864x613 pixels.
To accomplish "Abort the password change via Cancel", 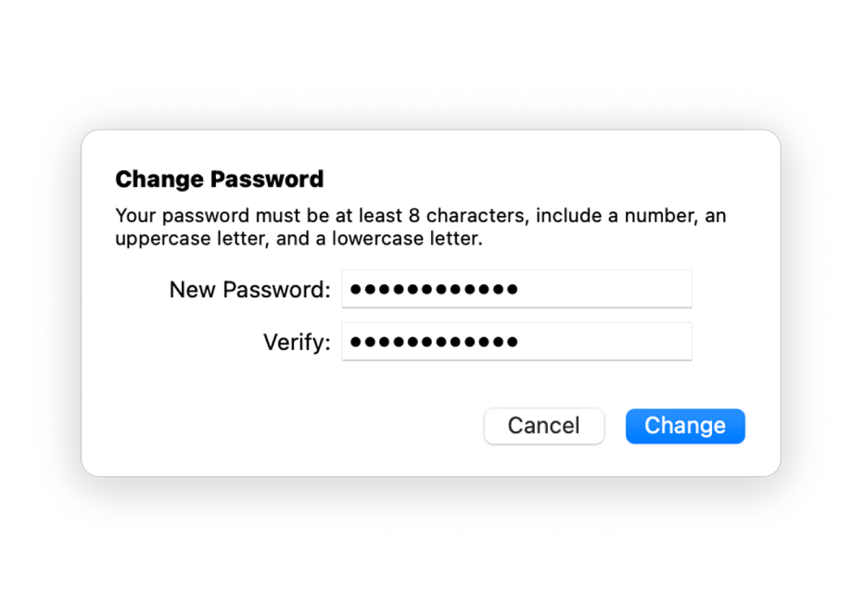I will click(543, 426).
